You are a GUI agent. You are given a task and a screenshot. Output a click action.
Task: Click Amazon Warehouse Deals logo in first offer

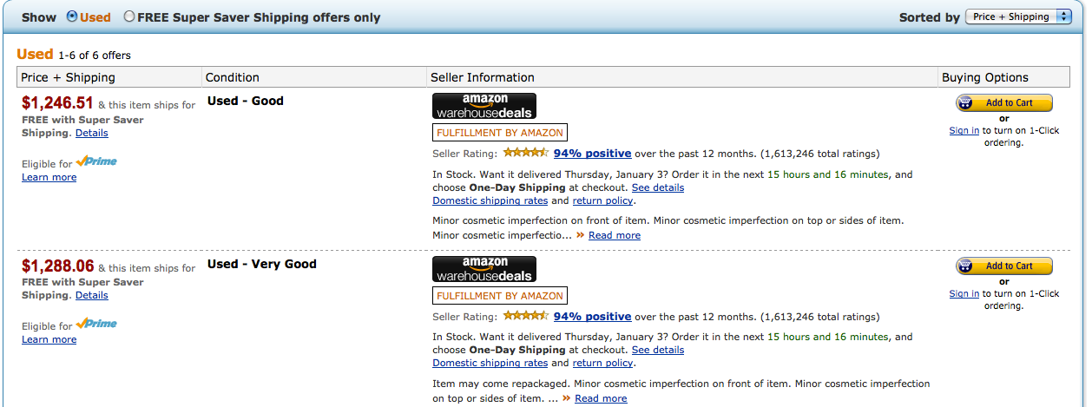click(x=484, y=106)
